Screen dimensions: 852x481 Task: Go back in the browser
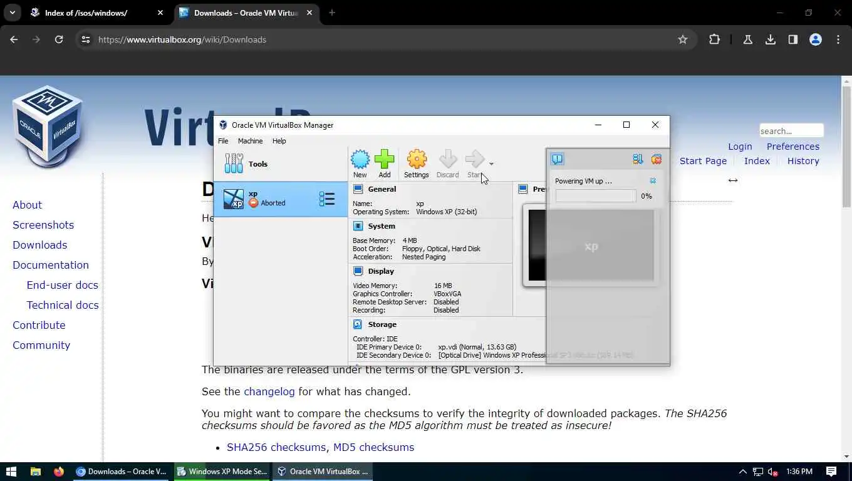(x=14, y=39)
